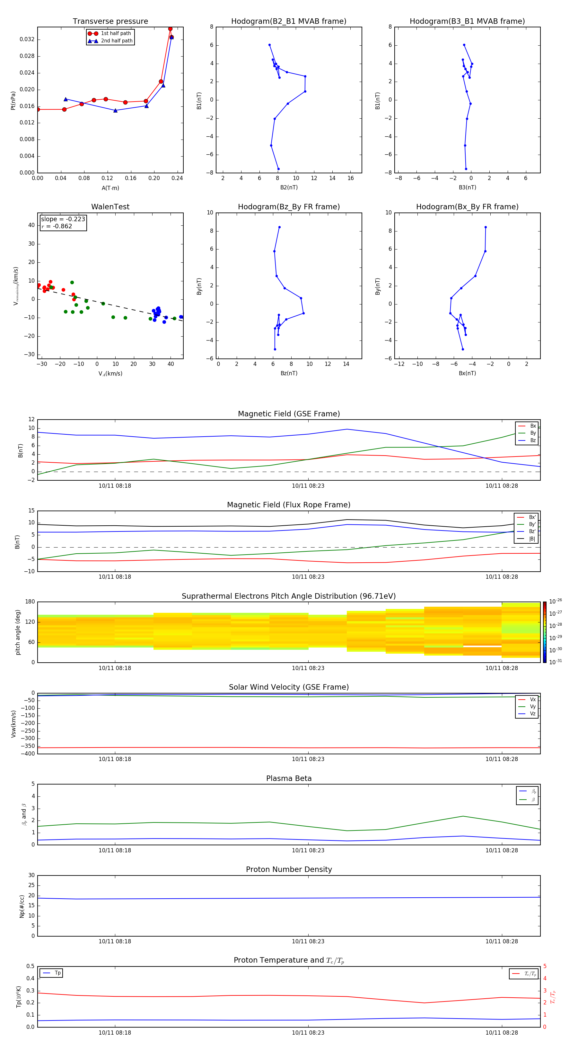The image size is (578, 1061).
Task: Click the 10^-26 colorbar tick label
Action: pyautogui.click(x=556, y=601)
